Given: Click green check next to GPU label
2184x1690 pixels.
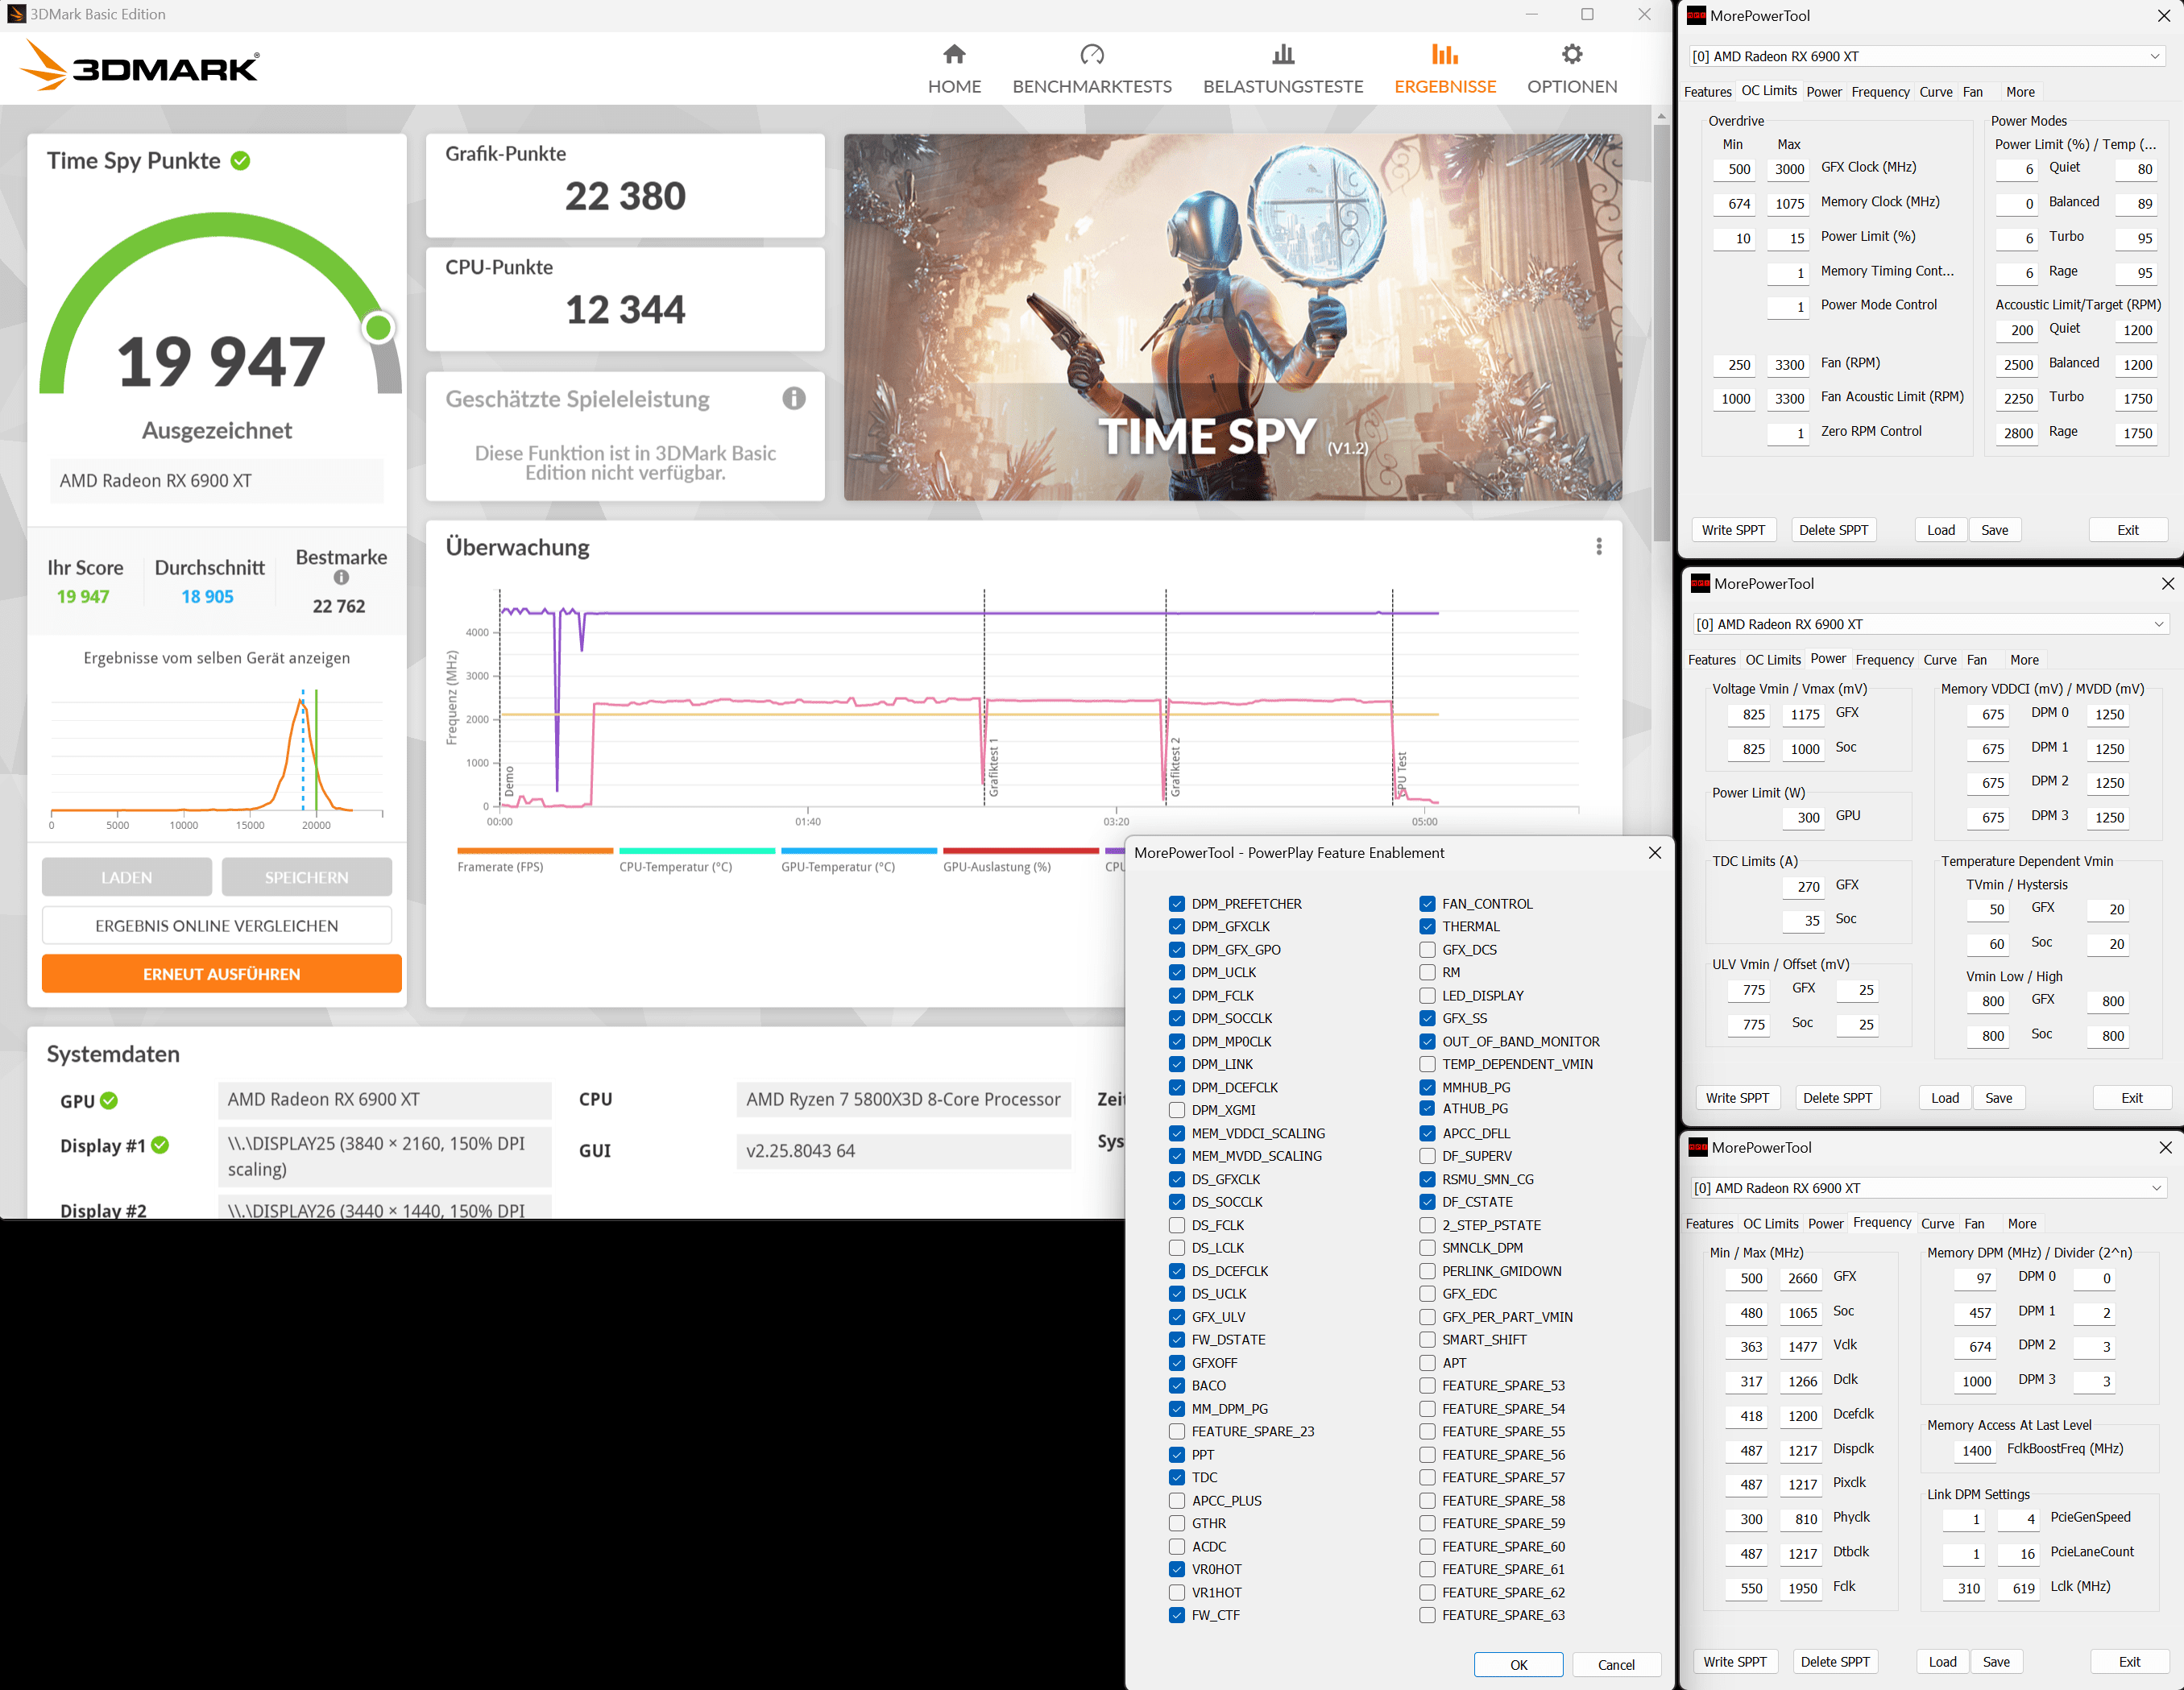Looking at the screenshot, I should coord(109,1100).
